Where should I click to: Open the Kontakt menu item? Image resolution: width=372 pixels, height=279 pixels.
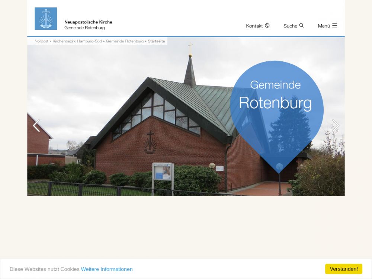258,26
